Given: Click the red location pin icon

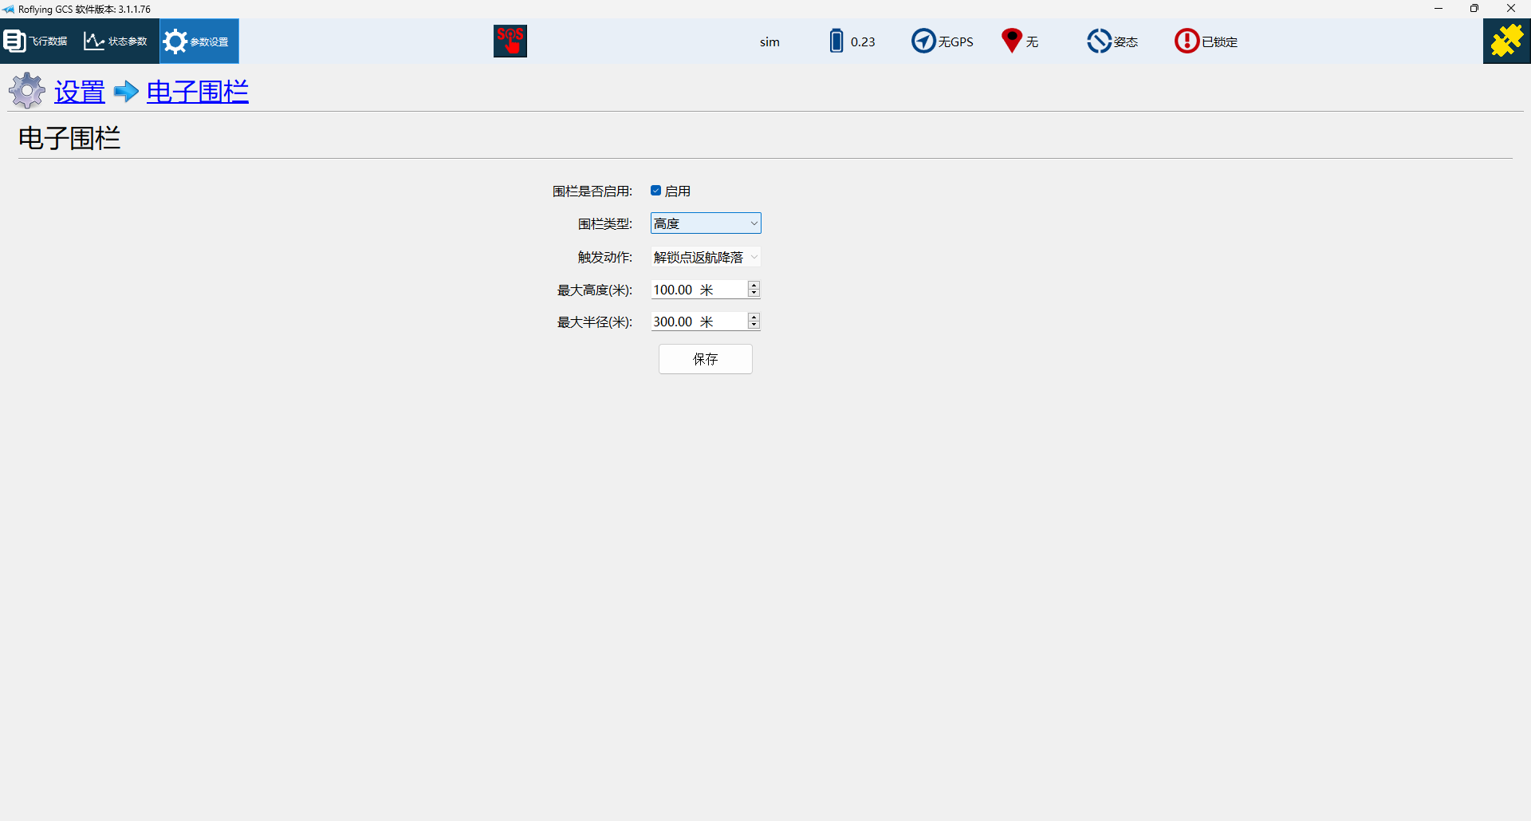Looking at the screenshot, I should (1012, 41).
